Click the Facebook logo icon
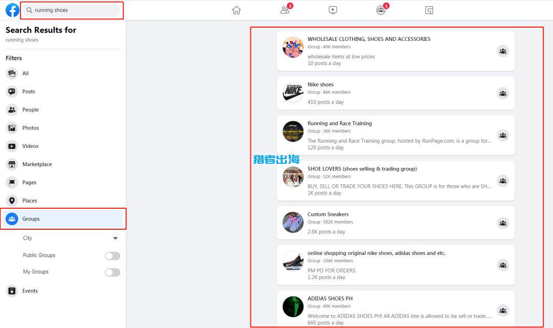 pos(12,10)
